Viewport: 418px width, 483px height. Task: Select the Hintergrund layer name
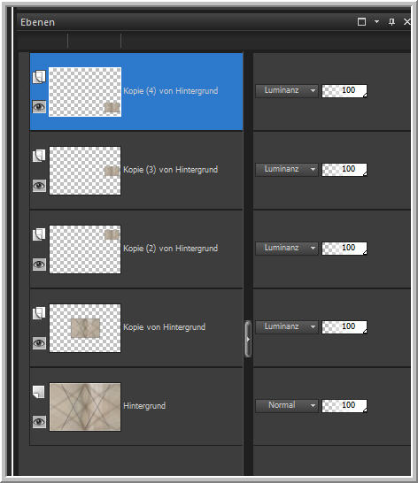coord(144,406)
